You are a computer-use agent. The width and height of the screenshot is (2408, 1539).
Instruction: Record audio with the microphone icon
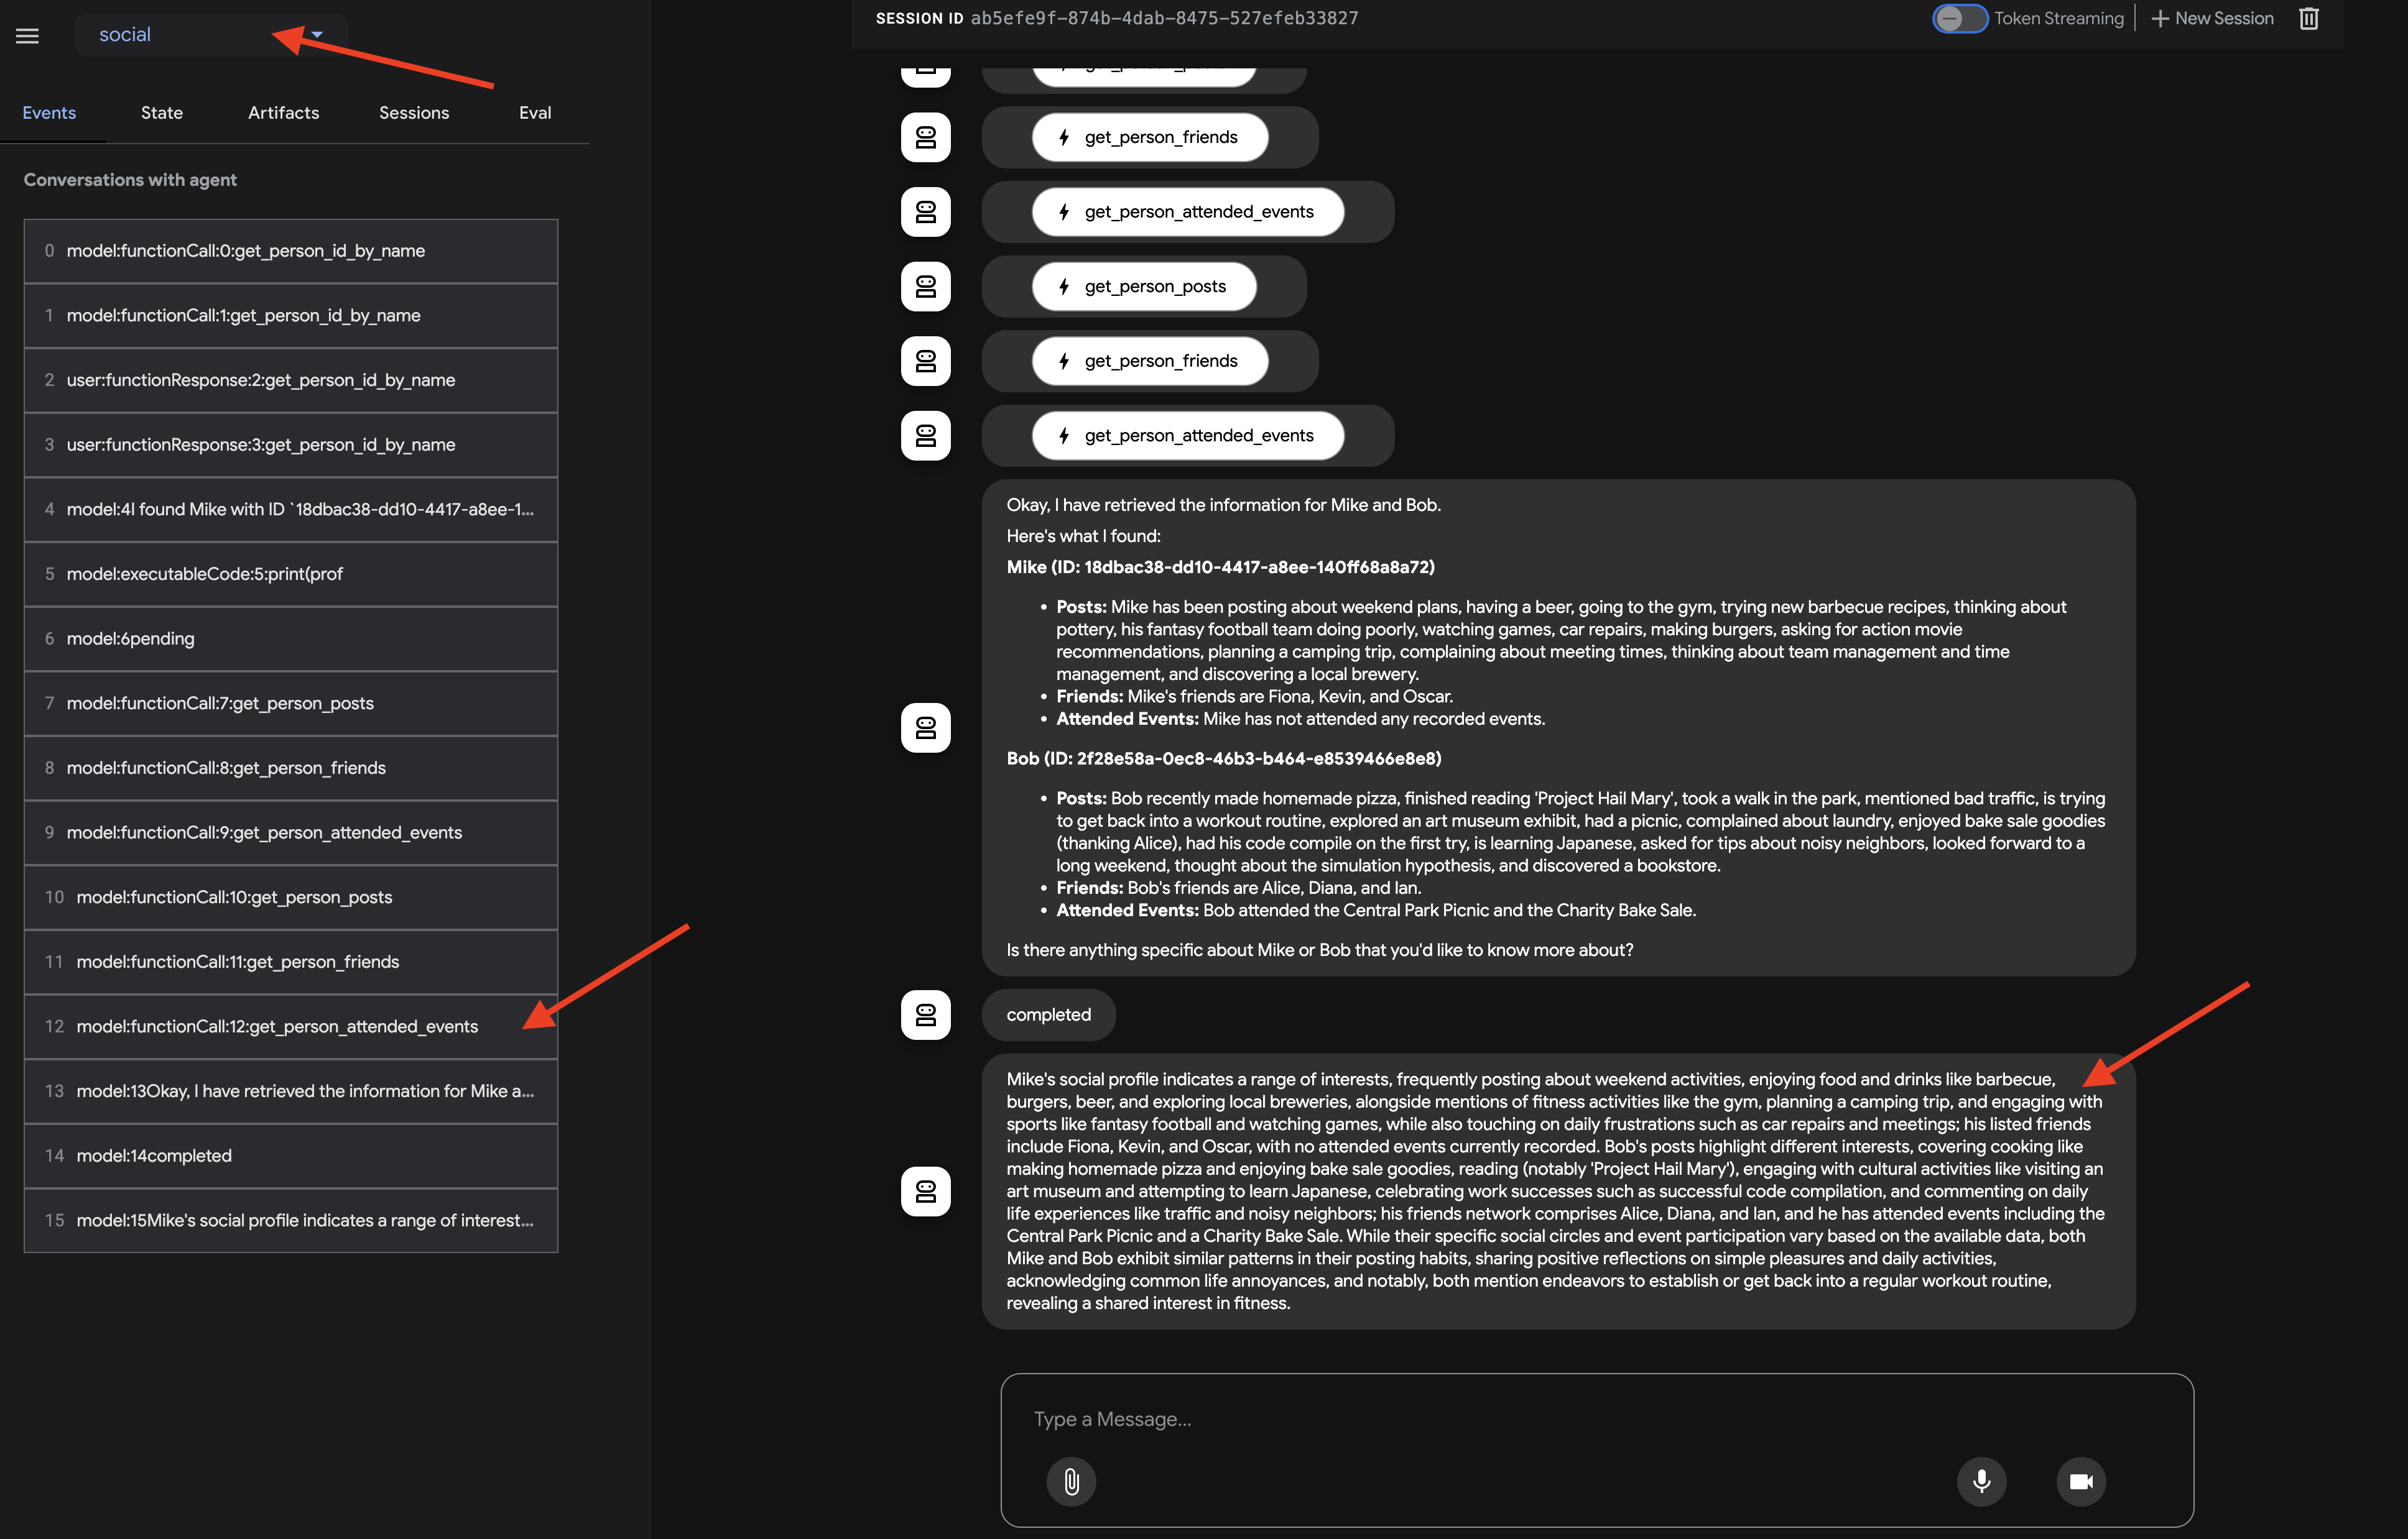[1981, 1482]
